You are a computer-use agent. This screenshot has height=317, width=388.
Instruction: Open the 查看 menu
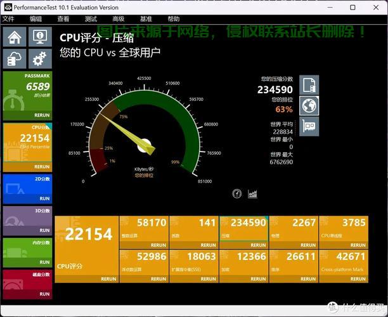pos(63,19)
